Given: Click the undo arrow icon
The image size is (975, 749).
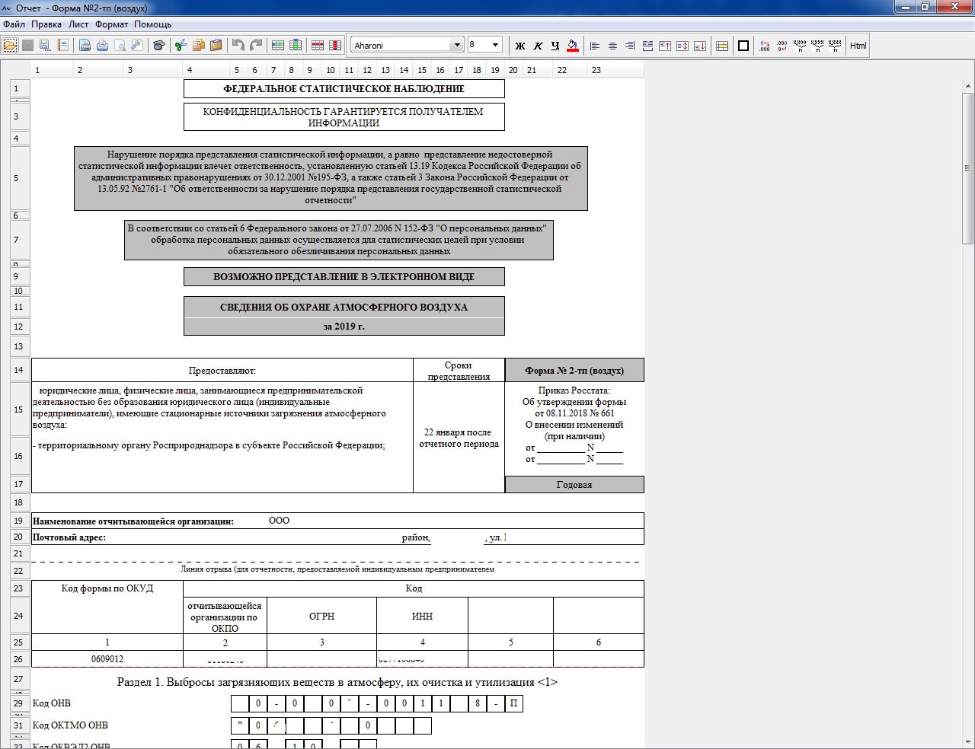Looking at the screenshot, I should pos(238,46).
